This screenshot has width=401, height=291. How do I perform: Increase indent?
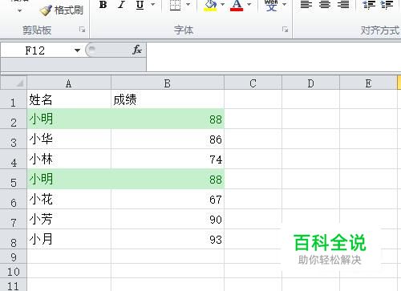387,5
